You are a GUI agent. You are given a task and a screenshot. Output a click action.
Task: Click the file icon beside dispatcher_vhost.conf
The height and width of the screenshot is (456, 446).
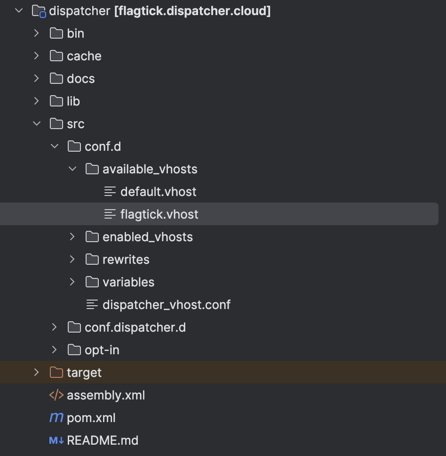pos(92,305)
